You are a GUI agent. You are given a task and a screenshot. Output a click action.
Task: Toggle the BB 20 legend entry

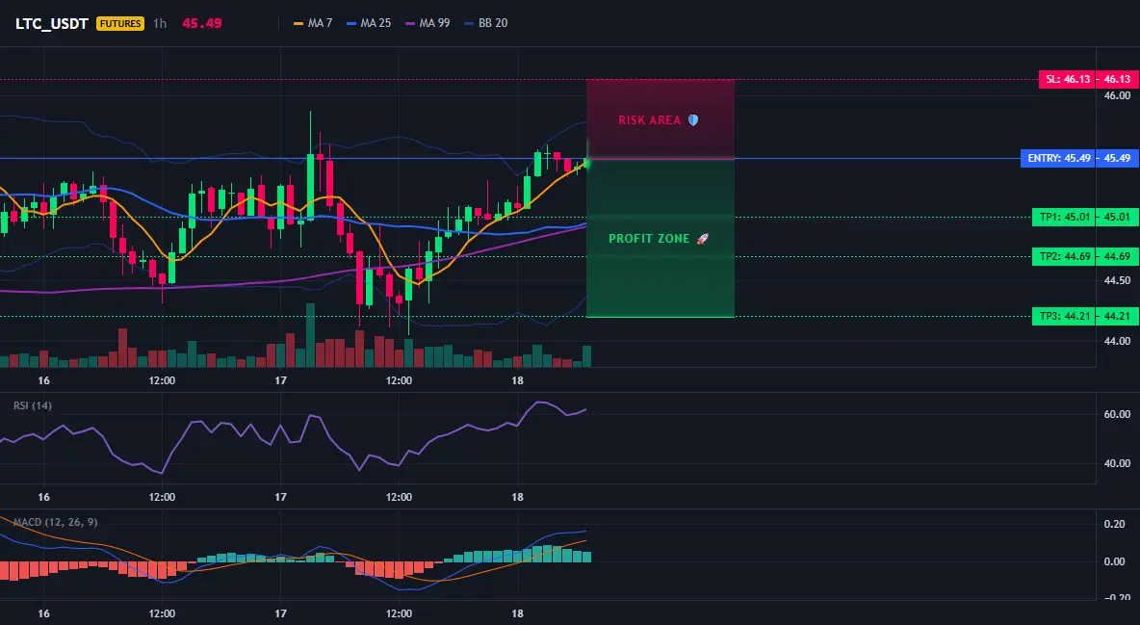coord(486,23)
